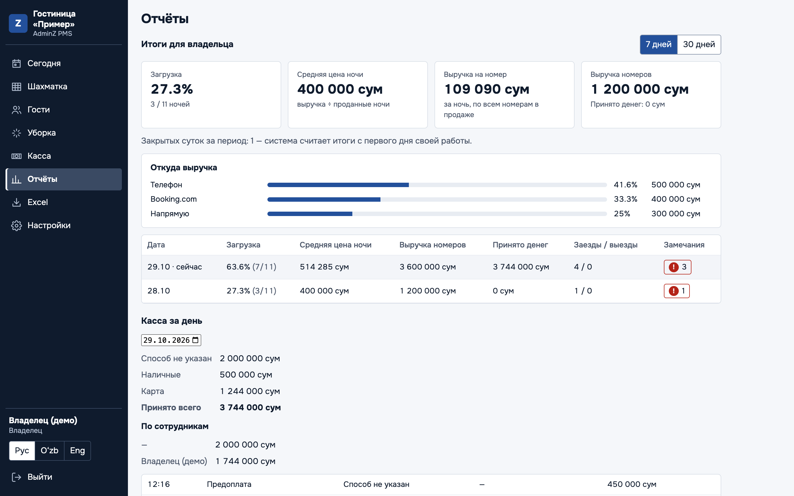Click the Загрузка 27.3% summary card
This screenshot has width=794, height=496.
(x=211, y=95)
